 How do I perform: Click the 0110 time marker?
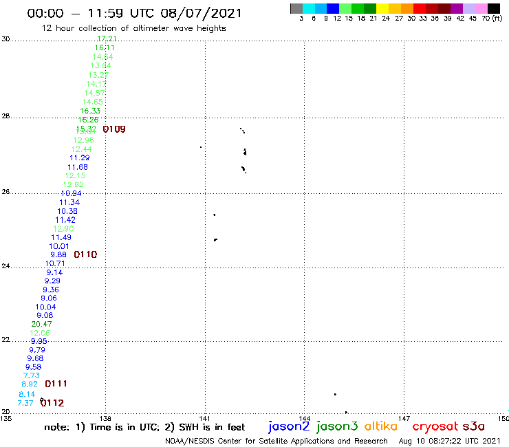pyautogui.click(x=85, y=254)
